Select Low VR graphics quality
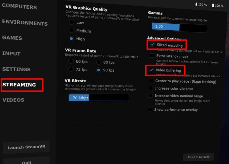Screen dimensions: 229x164 pyautogui.click(x=72, y=22)
